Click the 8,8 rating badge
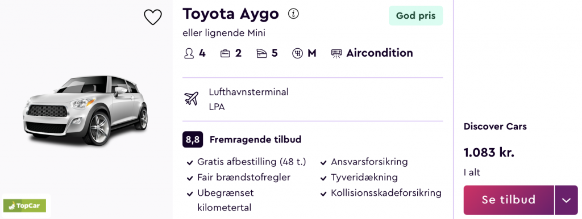Viewport: 582px width, 219px height. click(193, 140)
